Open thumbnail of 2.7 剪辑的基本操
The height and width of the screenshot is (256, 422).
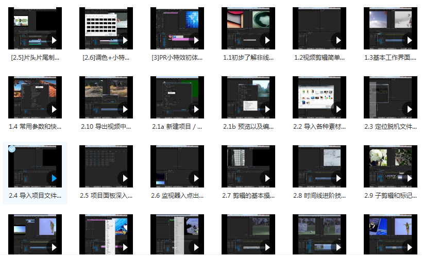248,166
